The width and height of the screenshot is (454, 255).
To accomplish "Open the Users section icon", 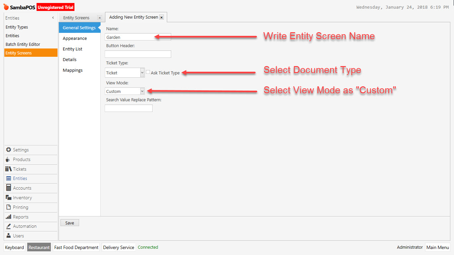I will pyautogui.click(x=8, y=236).
